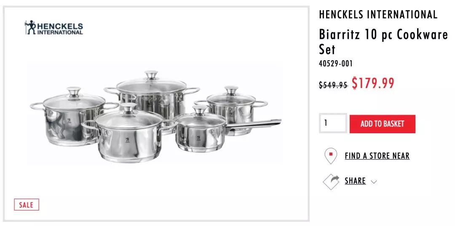The width and height of the screenshot is (455, 226).
Task: Click the map pin store locator icon
Action: [x=331, y=156]
